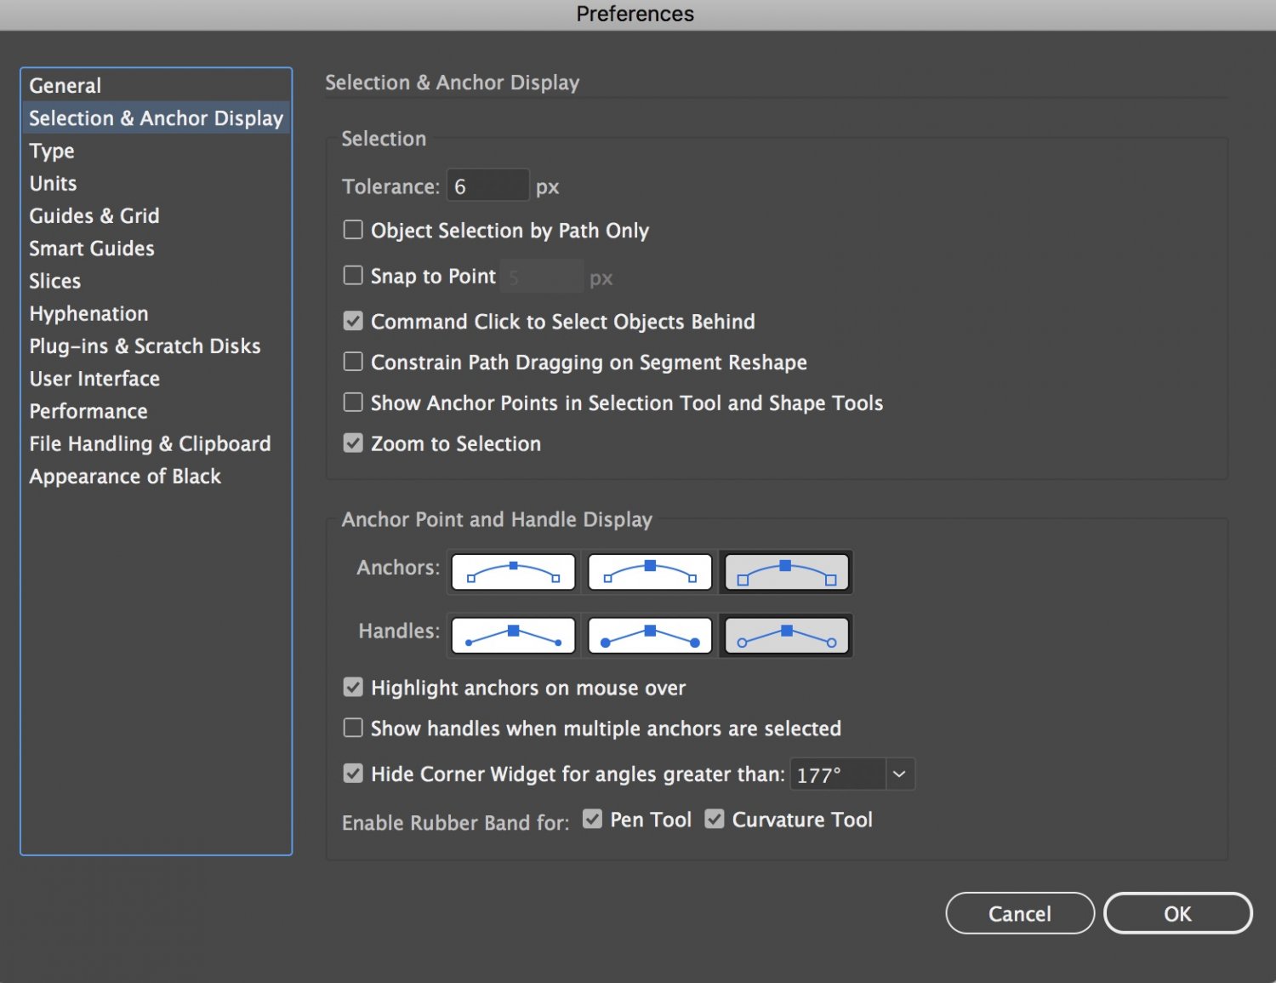Uncheck Zoom to Selection
The height and width of the screenshot is (983, 1276).
[353, 443]
